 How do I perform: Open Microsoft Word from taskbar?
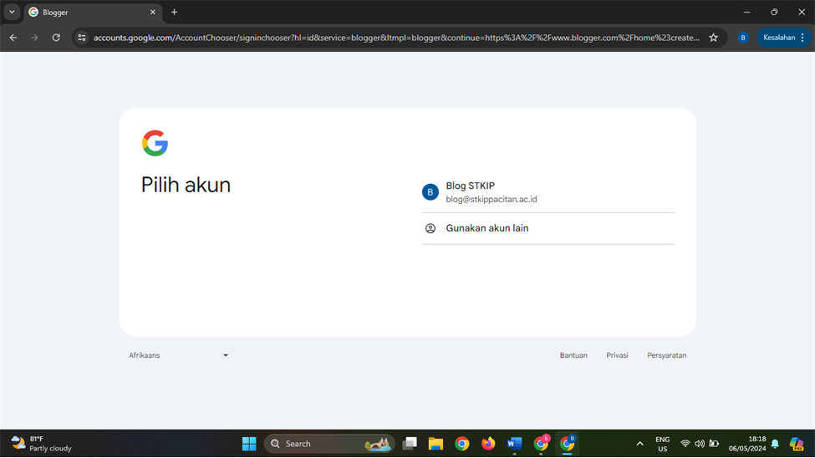515,444
